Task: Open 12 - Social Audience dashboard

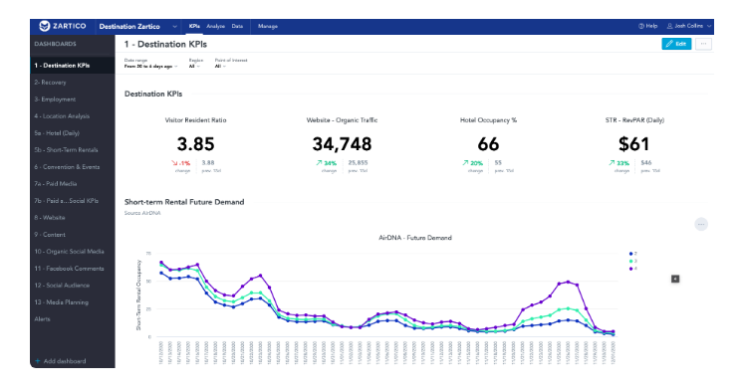Action: click(73, 286)
